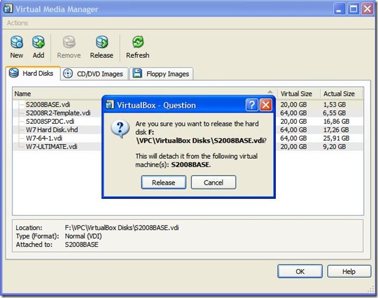Click the 17,26 GB actual size cell
The image size is (378, 298).
[336, 130]
